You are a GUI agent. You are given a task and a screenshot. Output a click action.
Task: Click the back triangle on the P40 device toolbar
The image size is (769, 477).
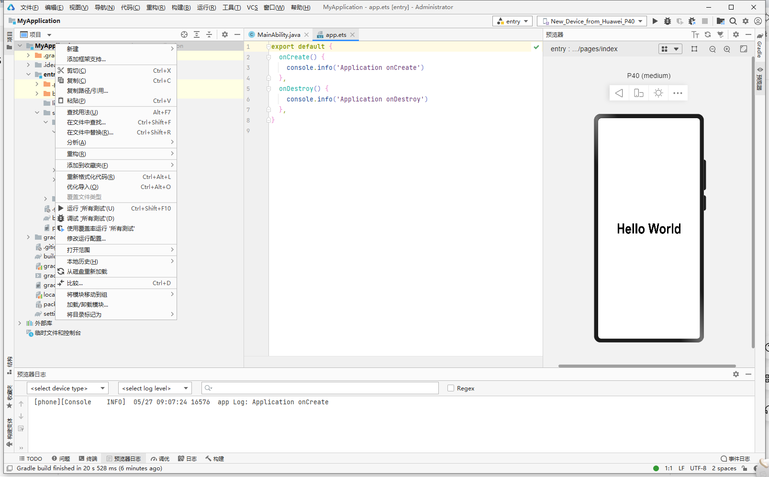[x=619, y=93]
